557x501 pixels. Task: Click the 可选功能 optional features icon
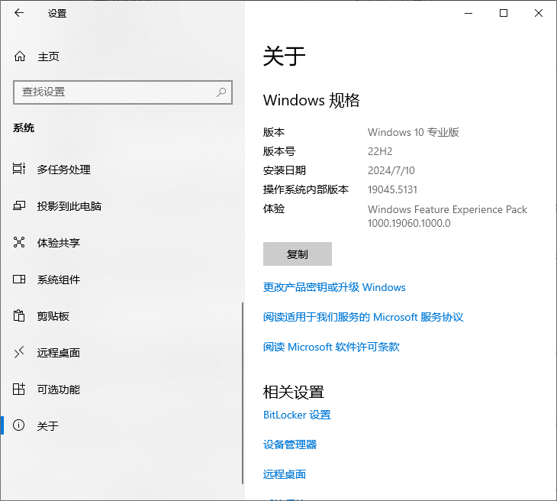tap(20, 389)
